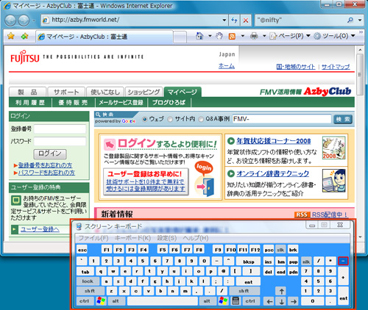Open the recent pages dropdown beside forward button
This screenshot has height=310, width=368.
coord(34,21)
